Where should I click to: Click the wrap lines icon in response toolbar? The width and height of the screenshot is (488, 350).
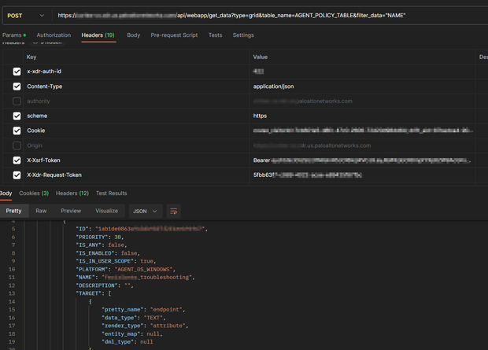174,211
